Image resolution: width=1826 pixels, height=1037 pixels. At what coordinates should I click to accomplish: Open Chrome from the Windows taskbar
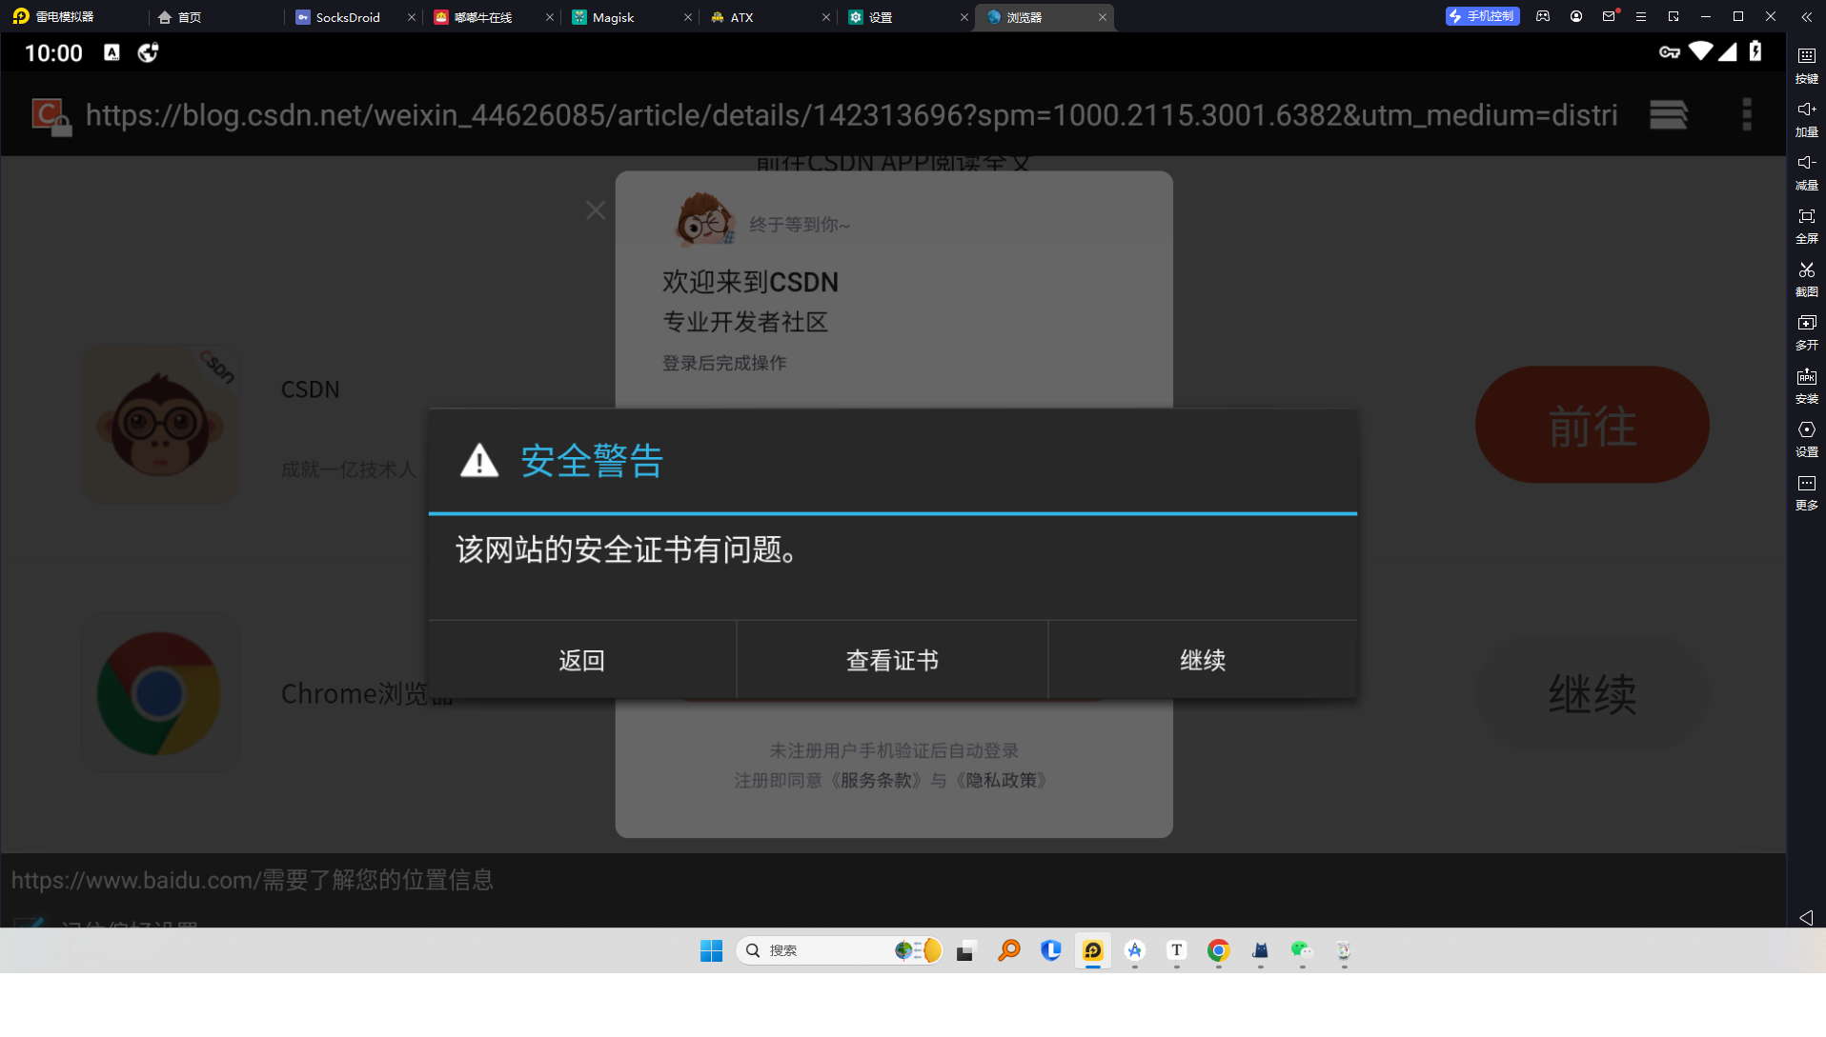[x=1218, y=950]
